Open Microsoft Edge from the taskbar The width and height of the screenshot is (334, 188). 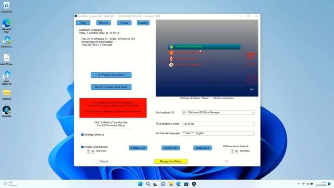(178, 184)
